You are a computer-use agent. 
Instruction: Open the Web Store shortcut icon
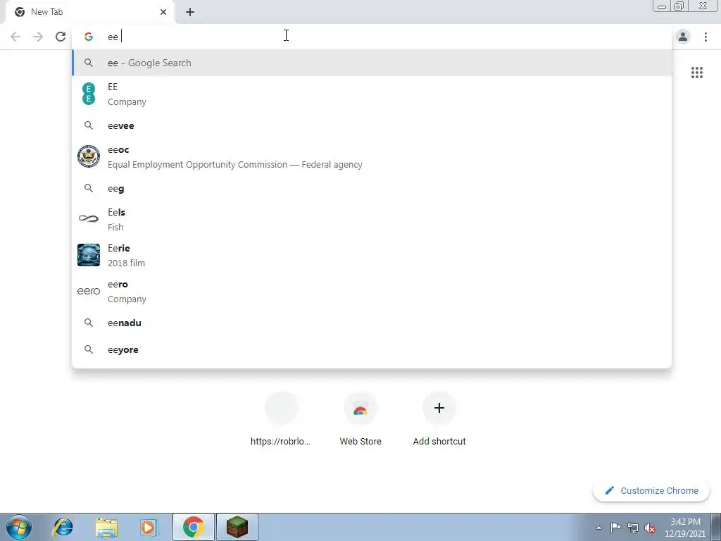360,409
